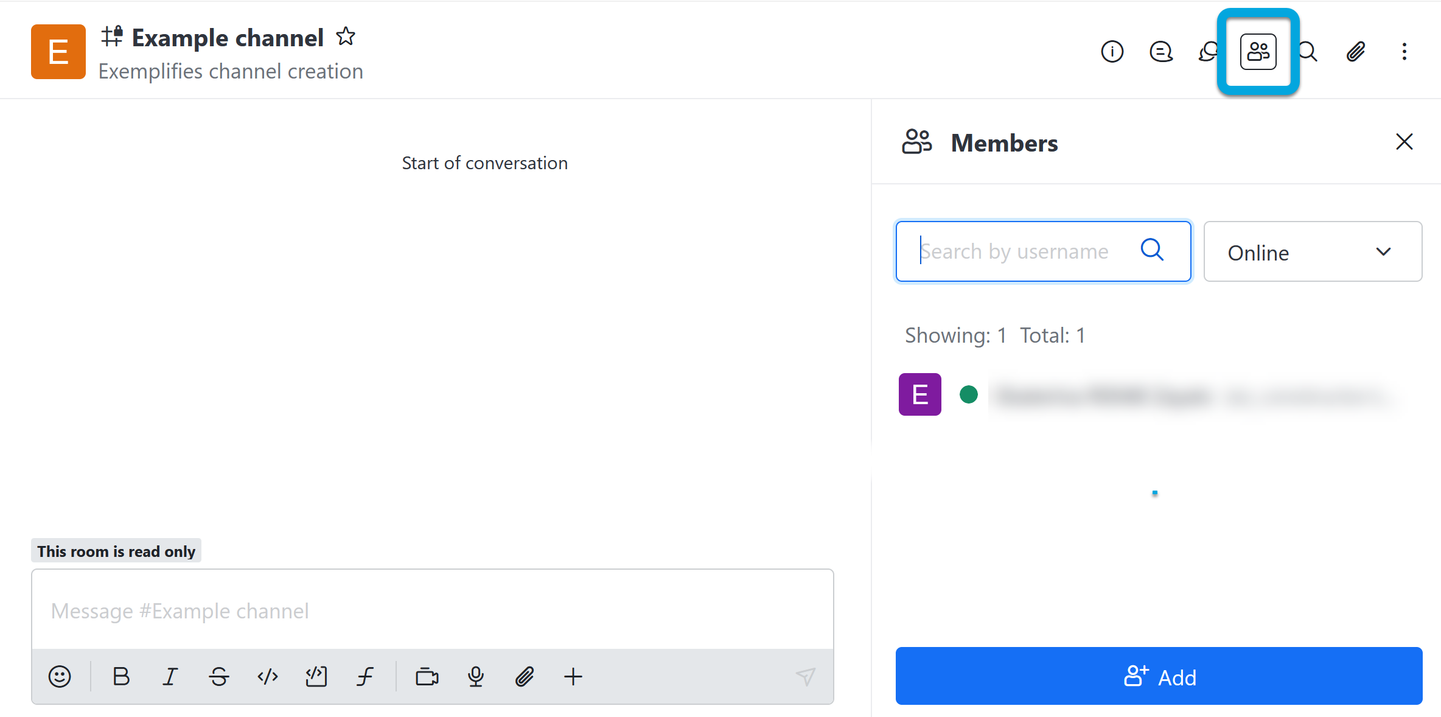Viewport: 1441px width, 717px height.
Task: Open the plus actions menu in composer
Action: (x=573, y=676)
